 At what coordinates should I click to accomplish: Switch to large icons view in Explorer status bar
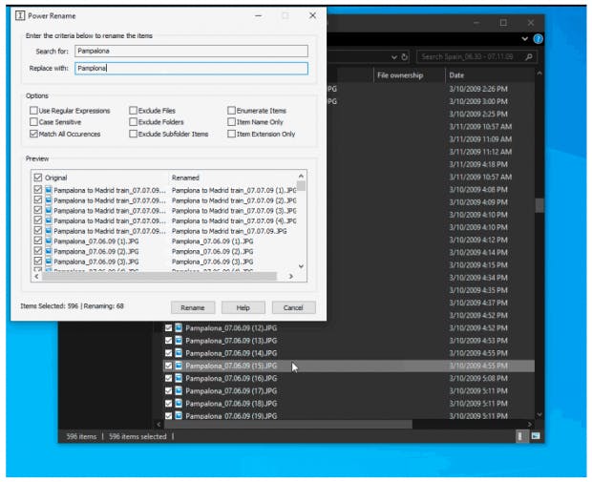click(x=536, y=436)
